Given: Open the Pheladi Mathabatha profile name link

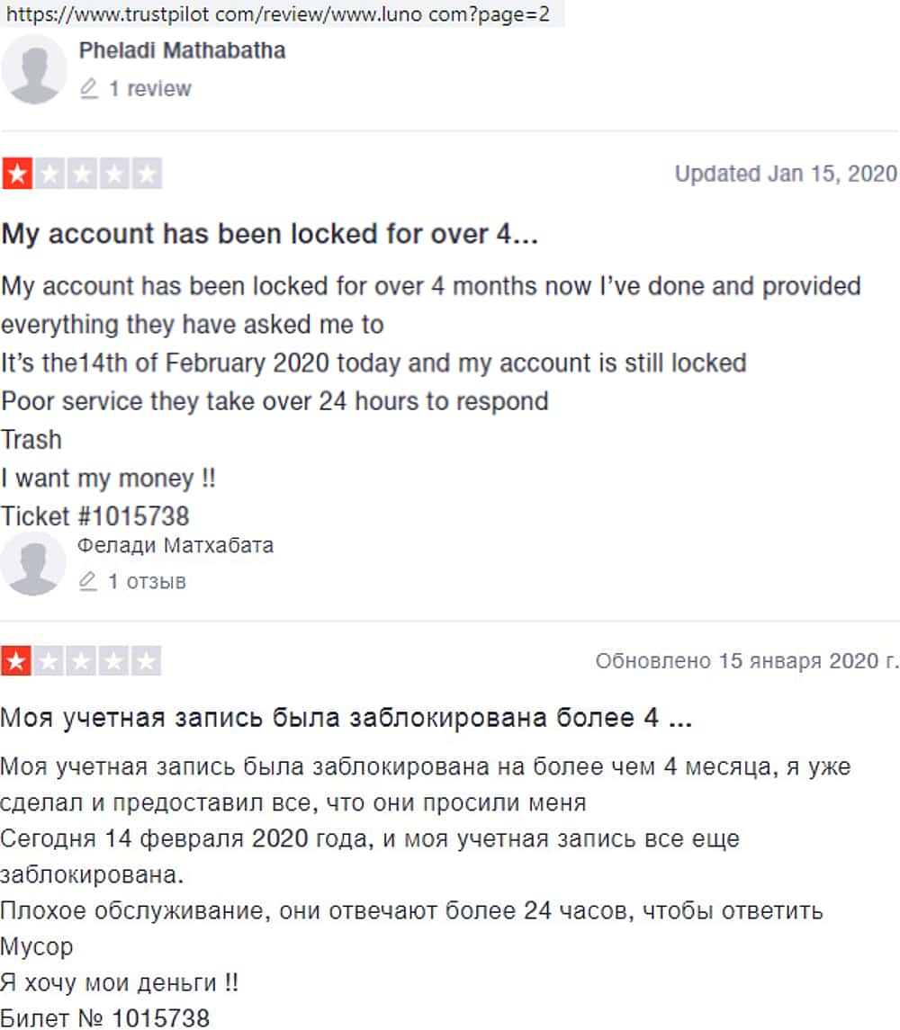Looking at the screenshot, I should click(182, 50).
